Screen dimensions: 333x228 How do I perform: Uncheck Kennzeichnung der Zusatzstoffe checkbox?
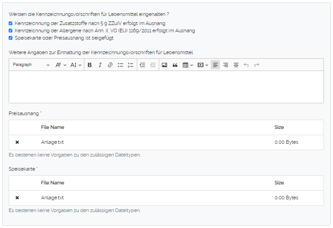[10, 23]
